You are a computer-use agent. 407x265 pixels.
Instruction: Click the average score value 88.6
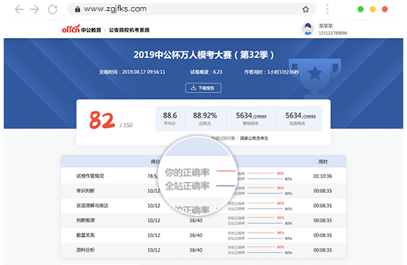tap(170, 115)
